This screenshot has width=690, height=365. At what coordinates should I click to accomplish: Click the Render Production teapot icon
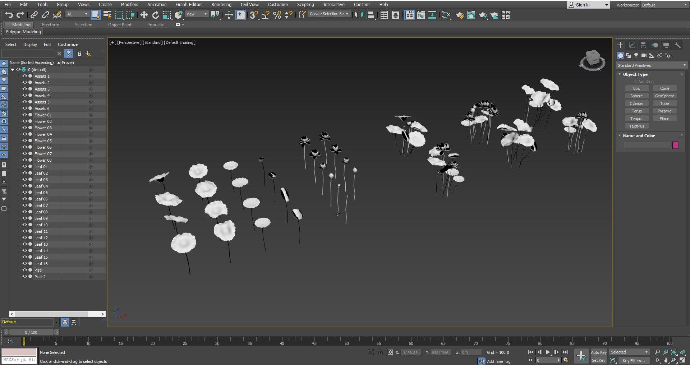483,15
